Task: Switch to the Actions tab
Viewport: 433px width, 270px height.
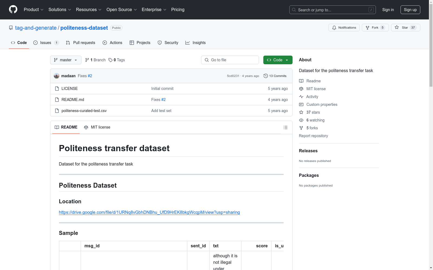Action: pyautogui.click(x=113, y=43)
